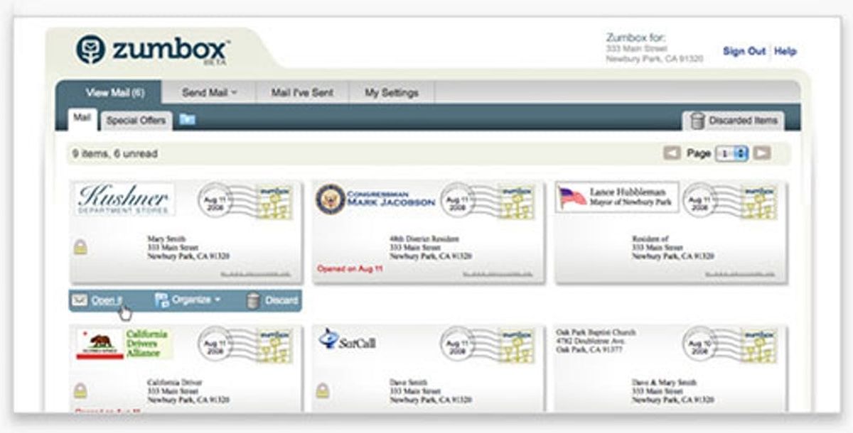The width and height of the screenshot is (853, 433).
Task: Open the page number dropdown
Action: (732, 153)
